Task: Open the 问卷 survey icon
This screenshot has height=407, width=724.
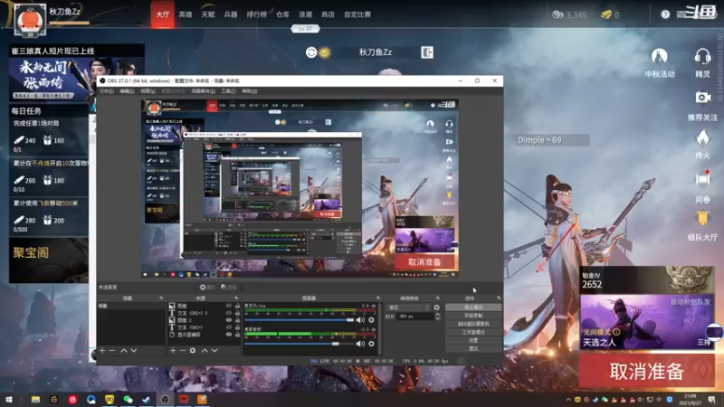Action: point(703,179)
